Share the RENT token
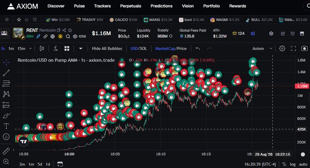Image resolution: width=310 pixels, height=168 pixels. click(x=64, y=31)
